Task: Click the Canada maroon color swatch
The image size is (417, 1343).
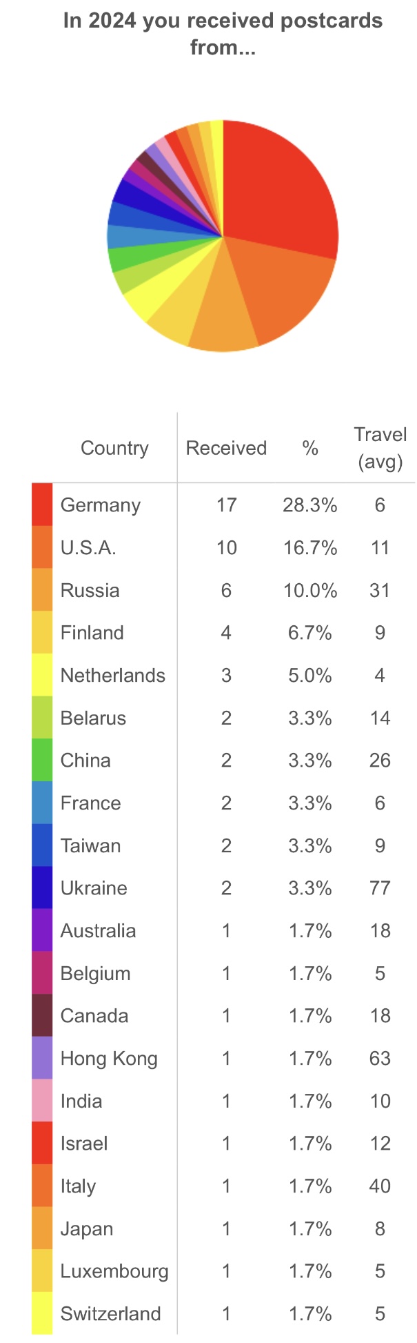Action: [x=42, y=1015]
